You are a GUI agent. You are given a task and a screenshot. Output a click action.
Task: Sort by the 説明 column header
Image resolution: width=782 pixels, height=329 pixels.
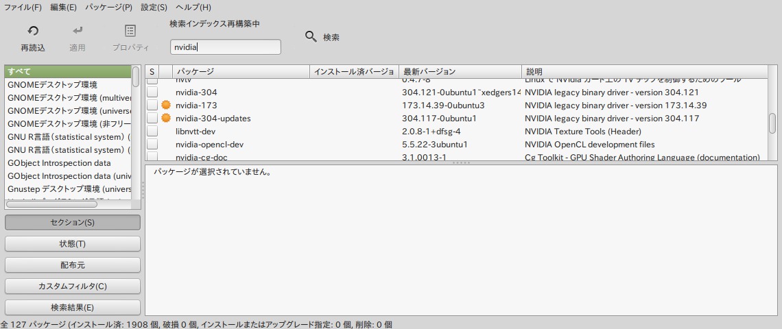pyautogui.click(x=645, y=72)
